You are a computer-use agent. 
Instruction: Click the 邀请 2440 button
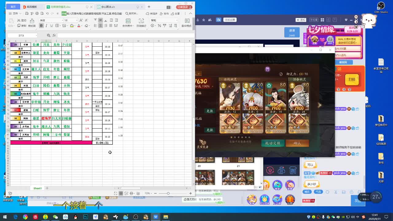tap(292, 33)
